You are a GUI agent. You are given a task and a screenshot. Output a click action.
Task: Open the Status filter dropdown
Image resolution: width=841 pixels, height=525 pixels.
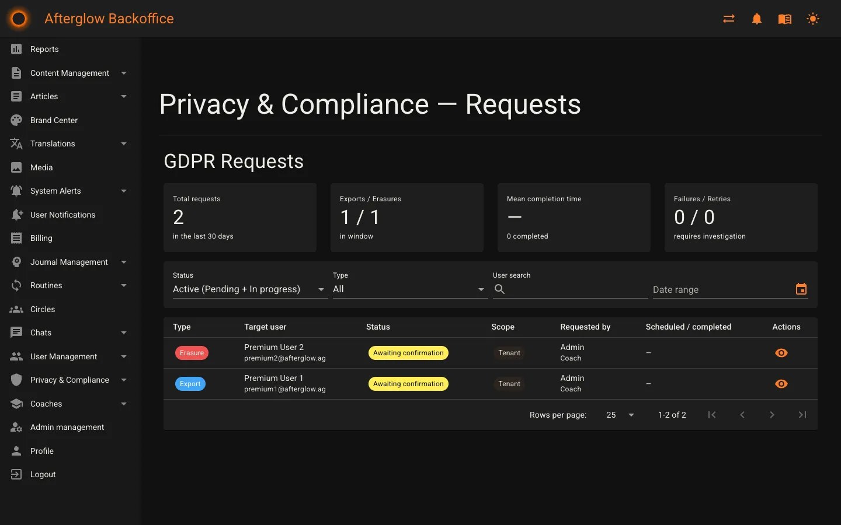[x=250, y=289]
